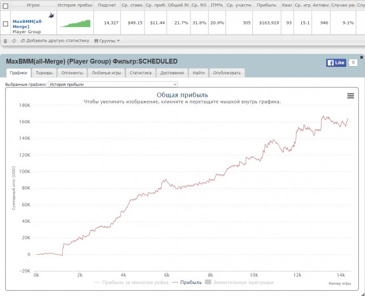Close the player details panel

[x=361, y=57]
